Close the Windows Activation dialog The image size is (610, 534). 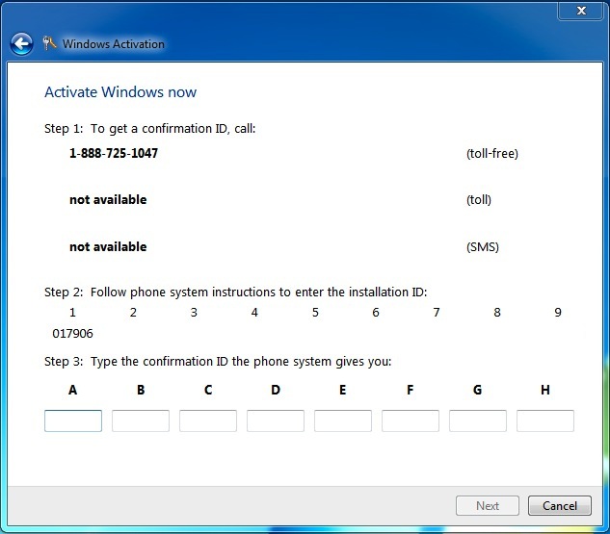tap(581, 11)
